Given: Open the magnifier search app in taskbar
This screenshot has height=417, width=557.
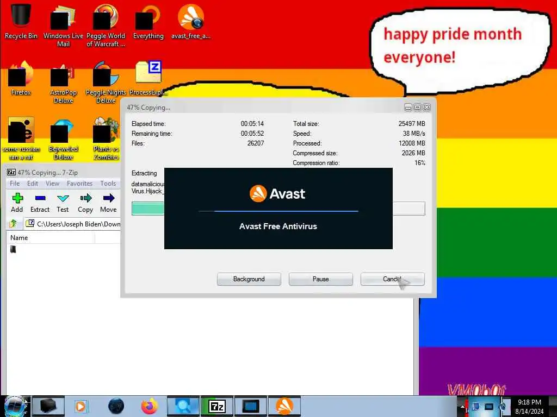Looking at the screenshot, I should [x=183, y=406].
